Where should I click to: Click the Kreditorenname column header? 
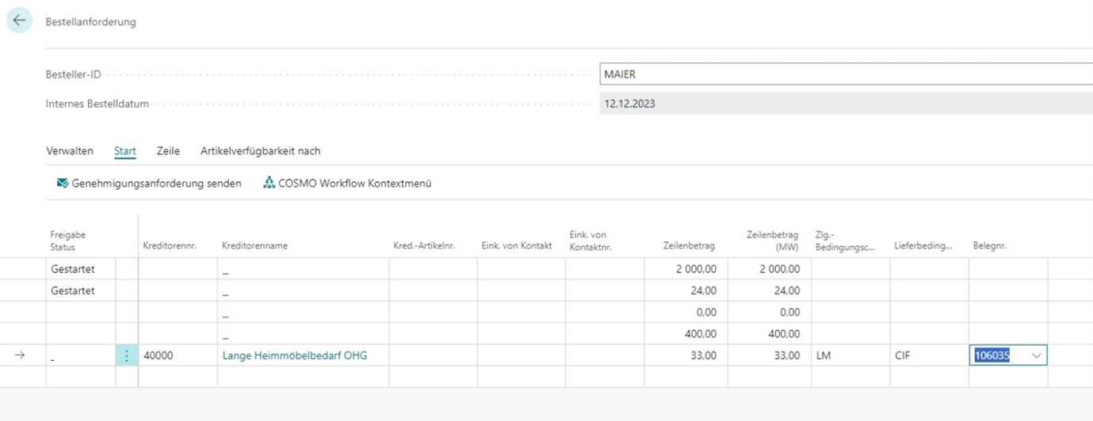(x=254, y=245)
